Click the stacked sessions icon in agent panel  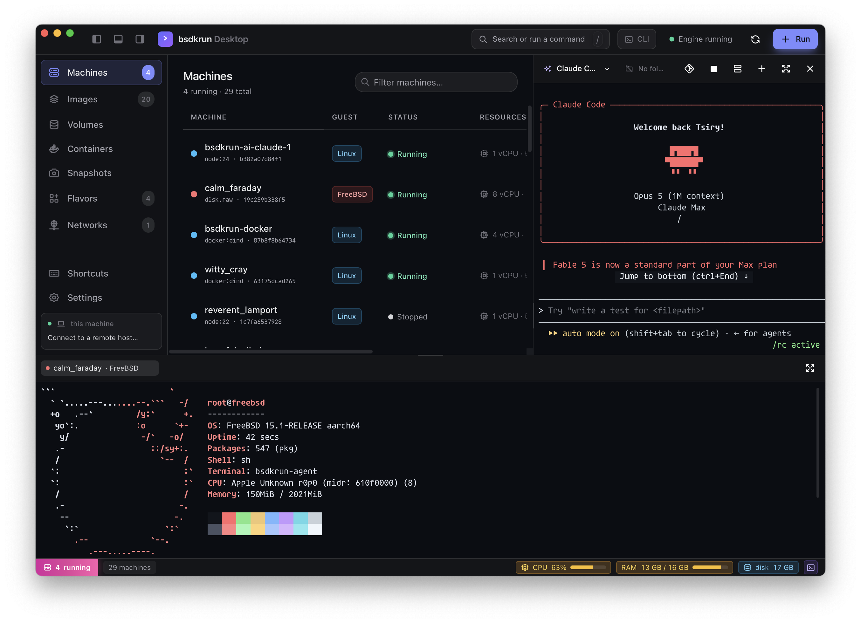coord(737,69)
